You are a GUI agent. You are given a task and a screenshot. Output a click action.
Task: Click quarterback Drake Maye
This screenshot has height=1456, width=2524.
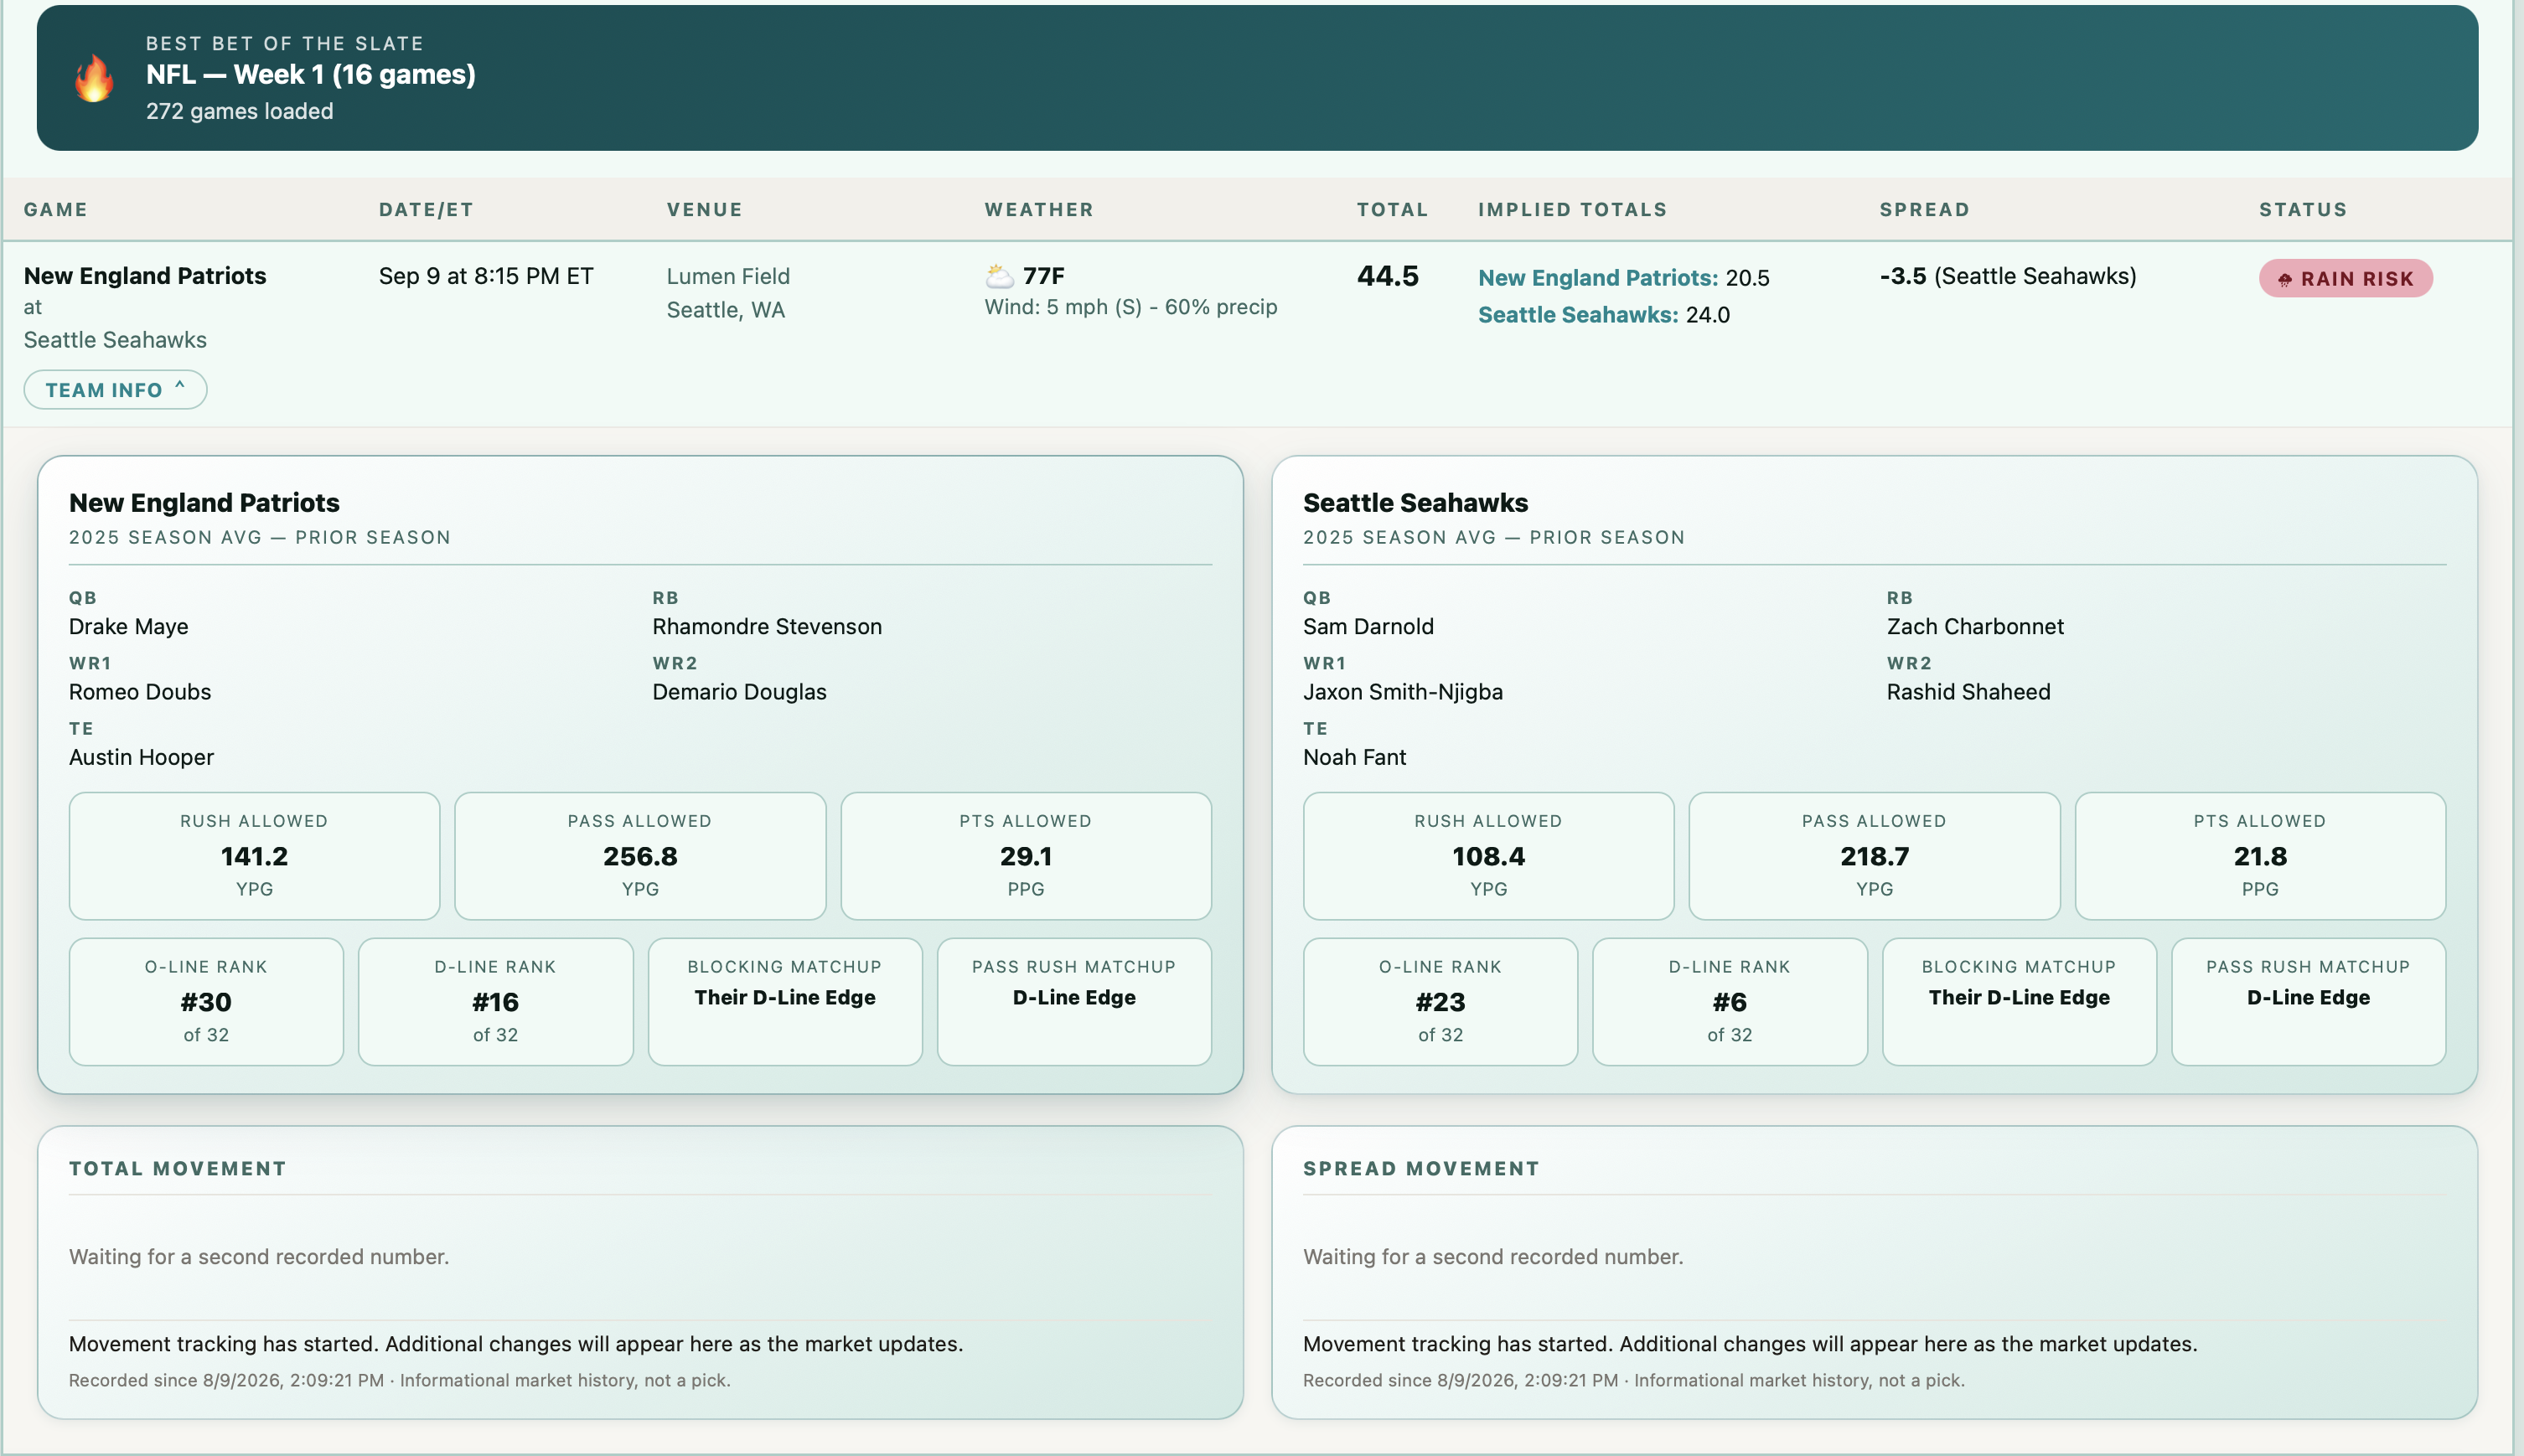point(128,627)
